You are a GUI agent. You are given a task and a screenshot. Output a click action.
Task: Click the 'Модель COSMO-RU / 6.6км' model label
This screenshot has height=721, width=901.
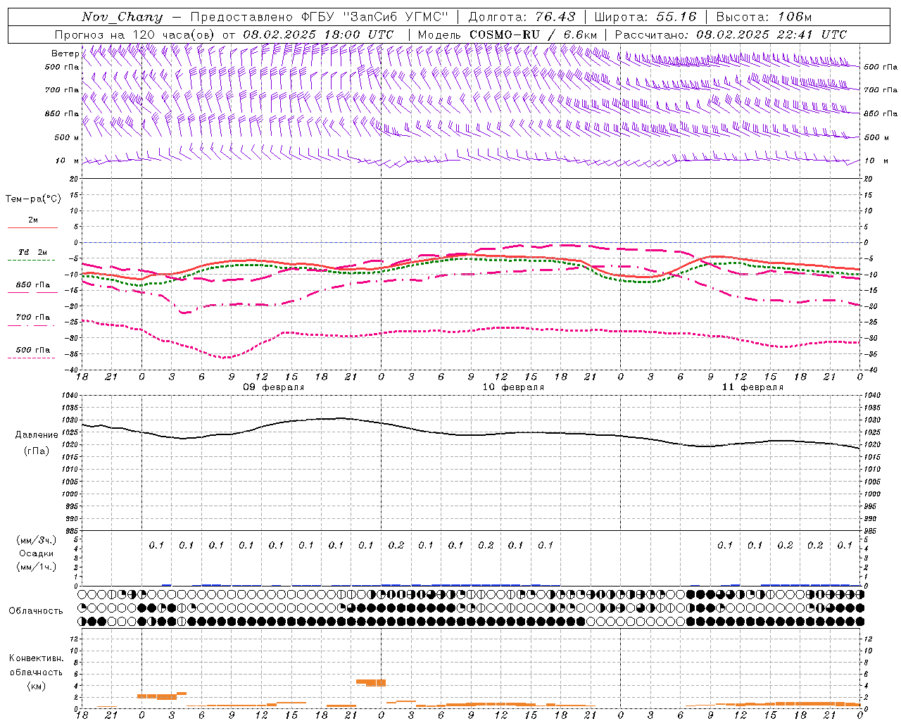[x=508, y=35]
